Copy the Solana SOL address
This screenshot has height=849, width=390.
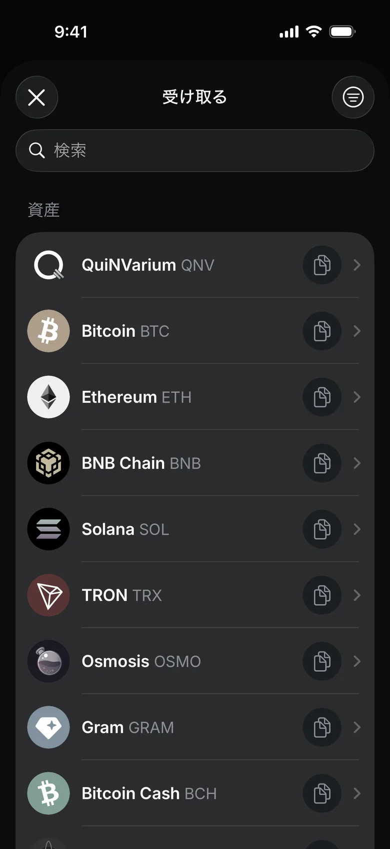[x=322, y=529]
